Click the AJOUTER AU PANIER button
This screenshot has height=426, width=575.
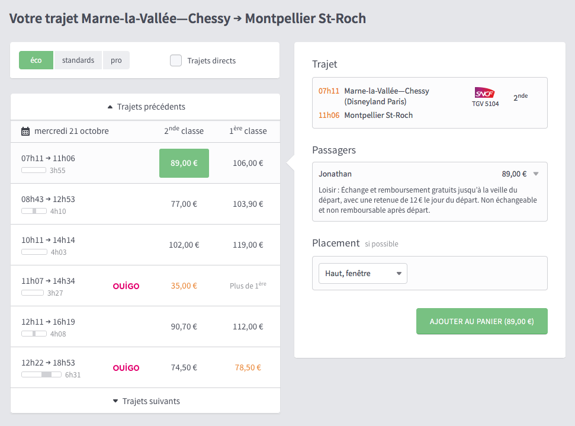click(481, 321)
